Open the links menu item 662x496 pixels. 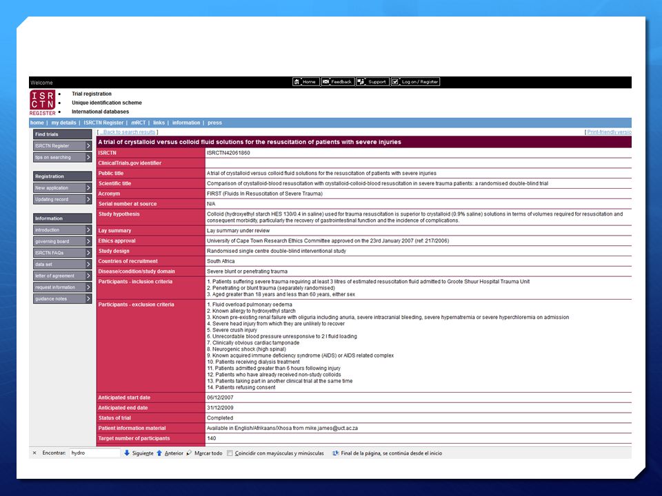159,123
